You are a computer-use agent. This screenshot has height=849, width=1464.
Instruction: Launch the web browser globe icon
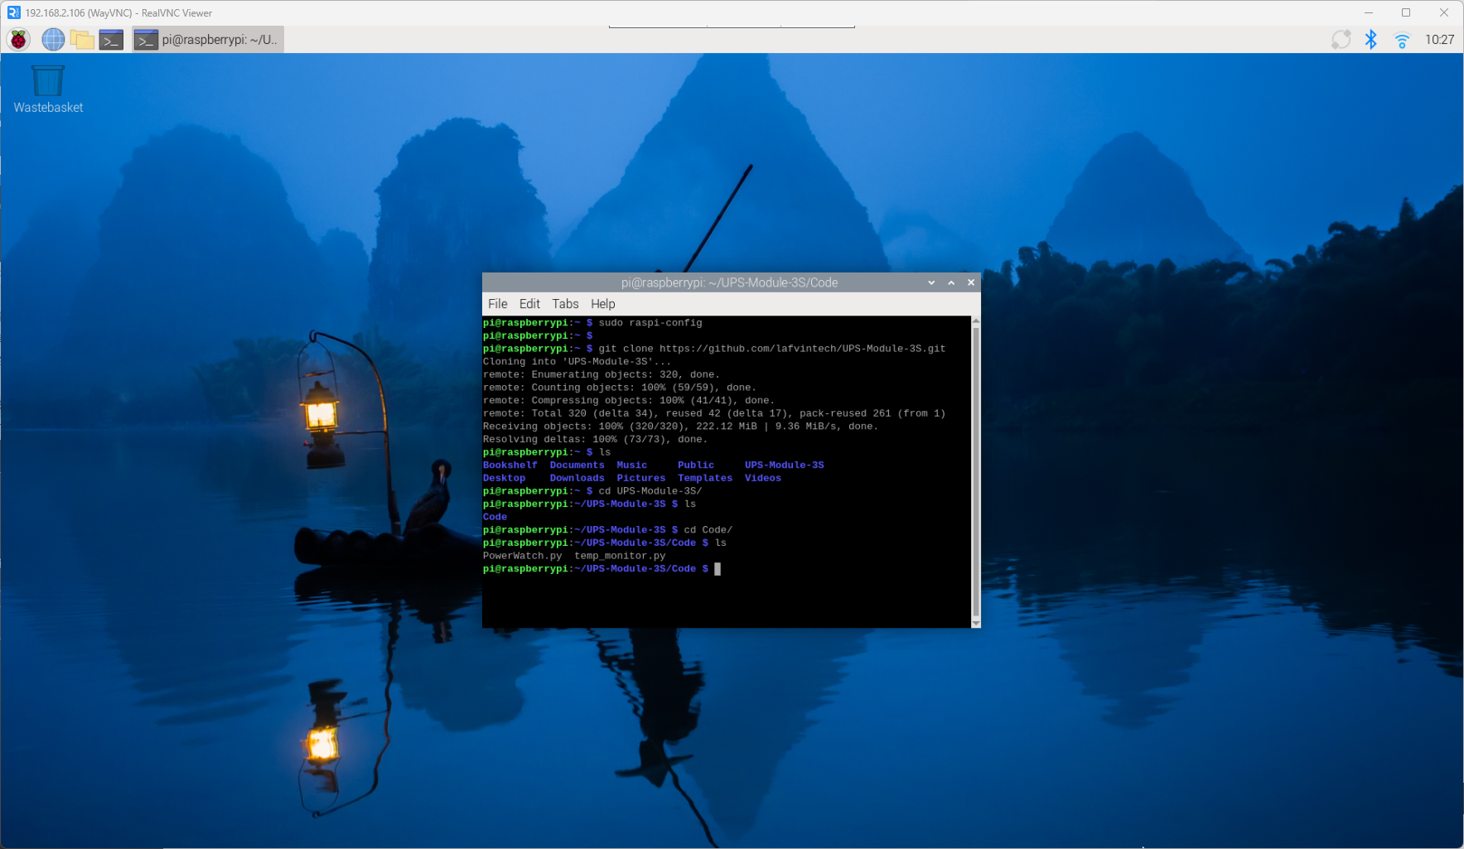(x=53, y=39)
